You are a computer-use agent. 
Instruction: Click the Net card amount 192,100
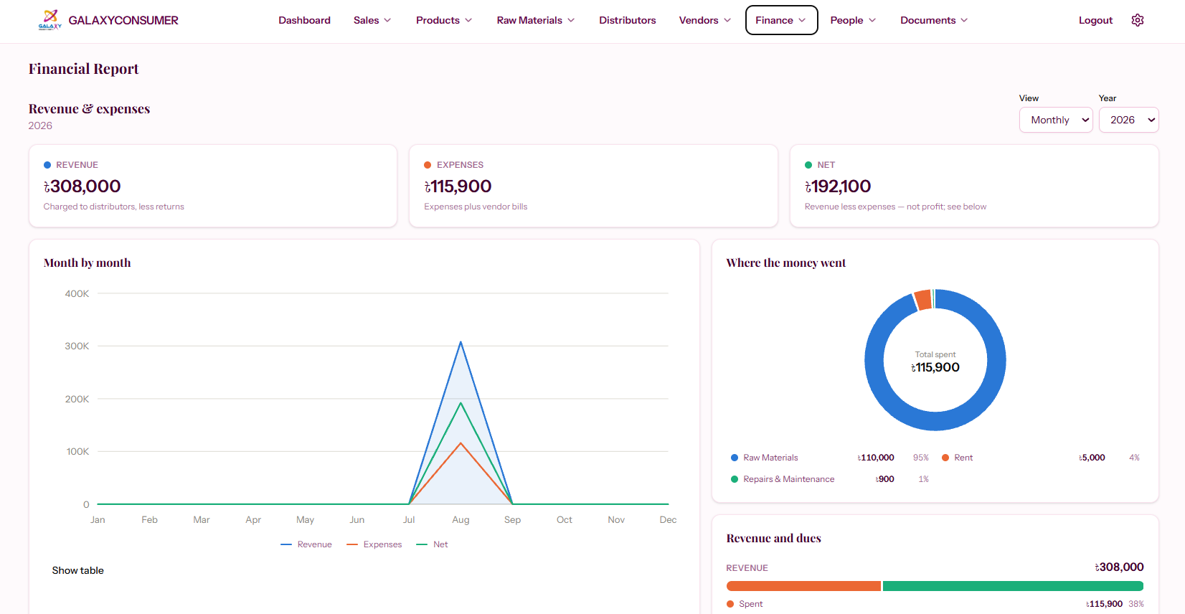pyautogui.click(x=838, y=186)
